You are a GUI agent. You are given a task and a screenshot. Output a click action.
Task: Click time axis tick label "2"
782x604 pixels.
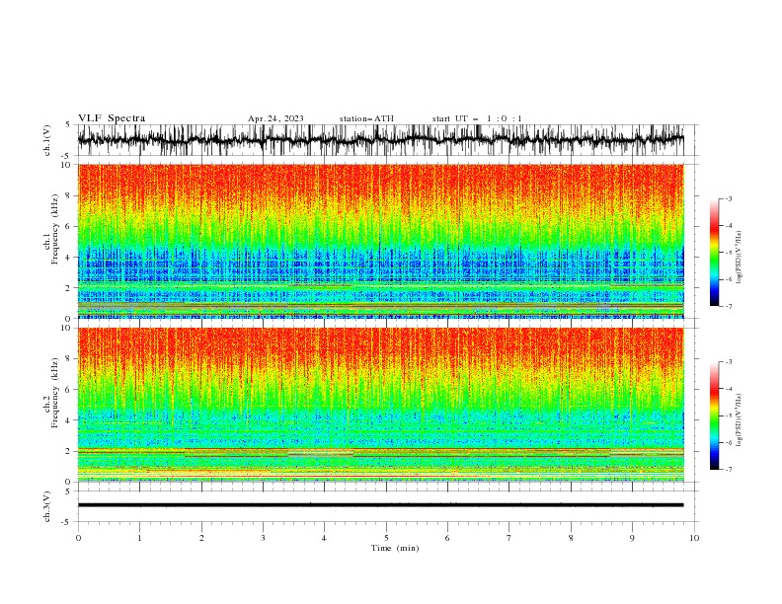click(201, 538)
